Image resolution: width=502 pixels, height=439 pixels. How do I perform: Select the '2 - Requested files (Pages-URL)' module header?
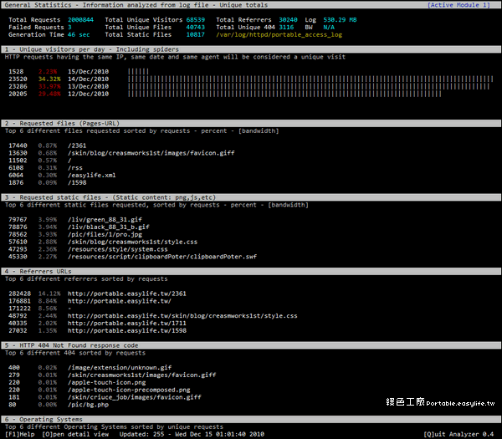point(251,123)
